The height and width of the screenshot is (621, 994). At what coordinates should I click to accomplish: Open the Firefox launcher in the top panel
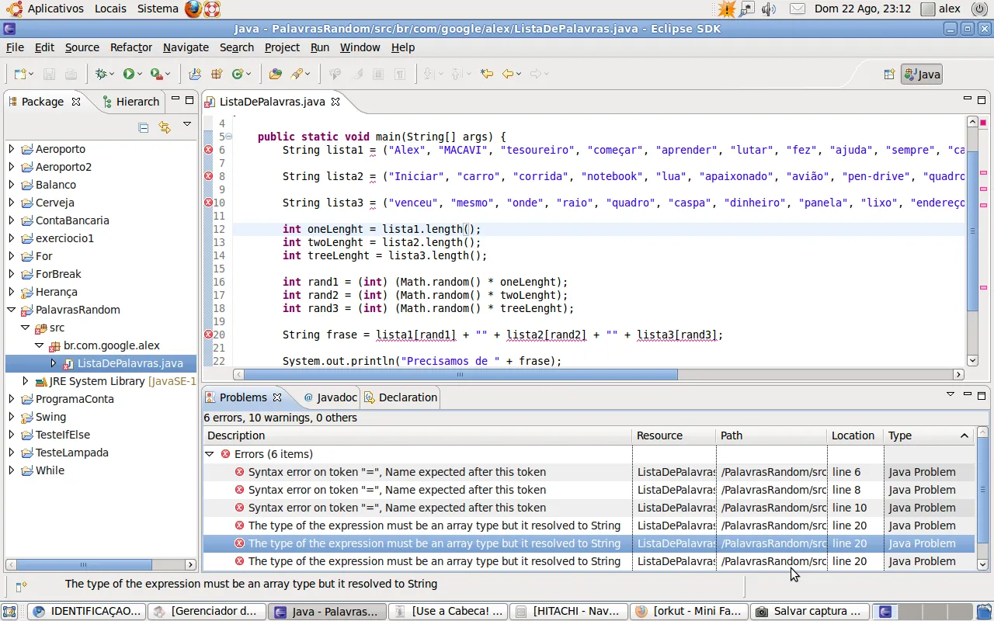click(x=193, y=9)
